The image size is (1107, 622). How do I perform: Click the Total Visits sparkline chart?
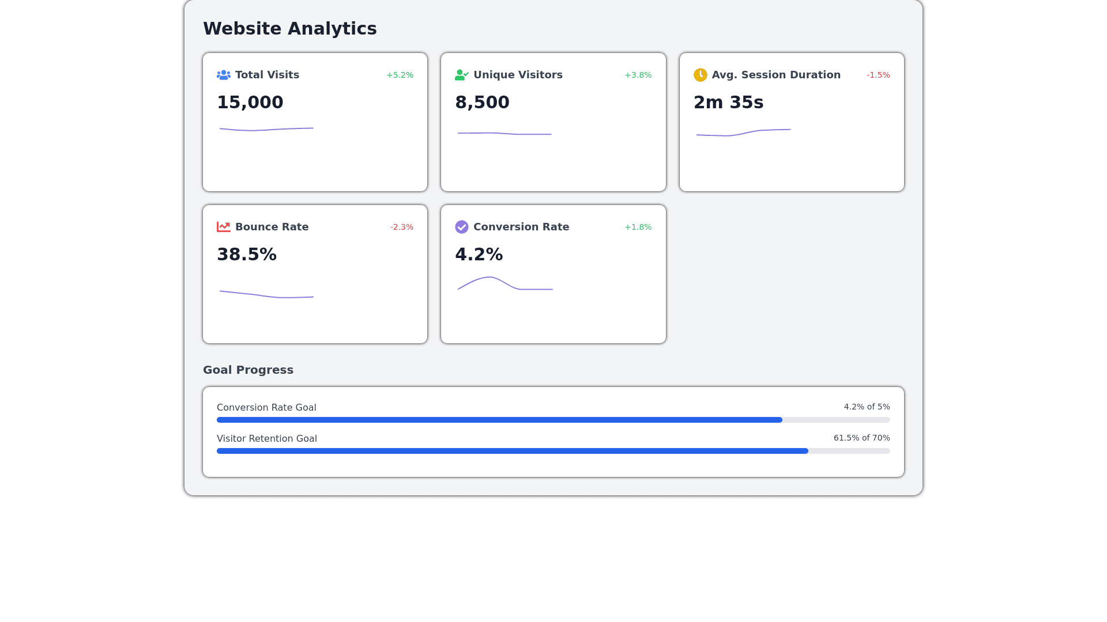266,130
